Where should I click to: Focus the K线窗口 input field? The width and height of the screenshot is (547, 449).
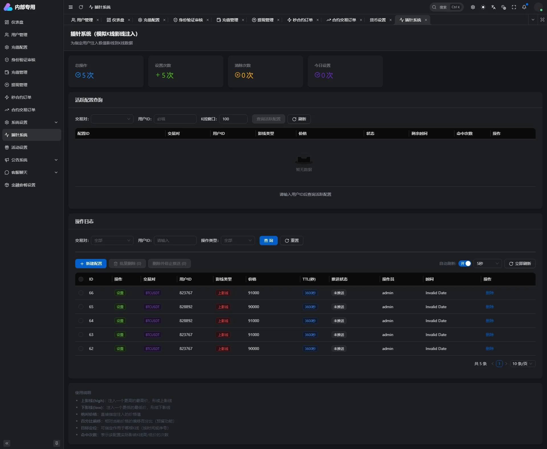click(233, 119)
